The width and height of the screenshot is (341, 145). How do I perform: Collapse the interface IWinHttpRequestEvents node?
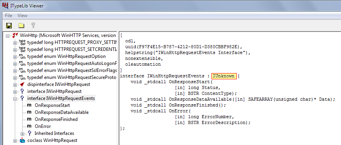pos(15,98)
